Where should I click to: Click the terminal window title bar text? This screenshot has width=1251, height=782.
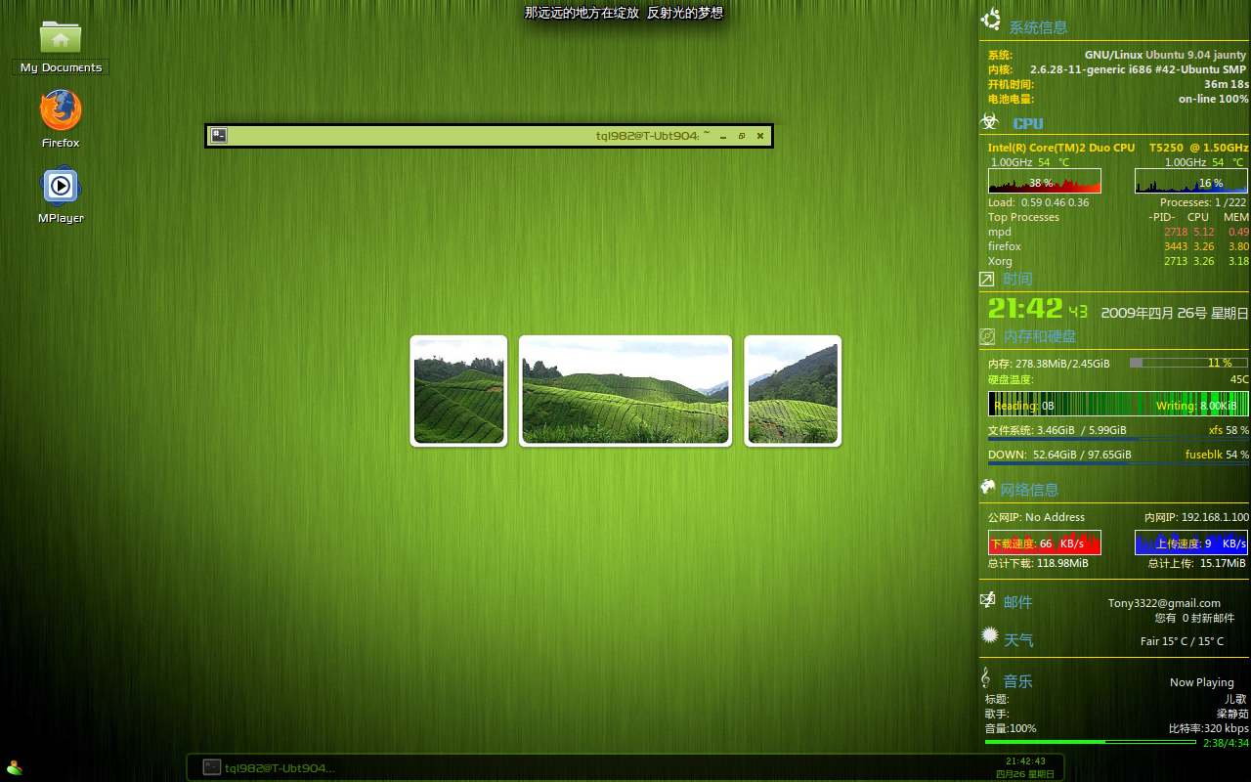653,136
